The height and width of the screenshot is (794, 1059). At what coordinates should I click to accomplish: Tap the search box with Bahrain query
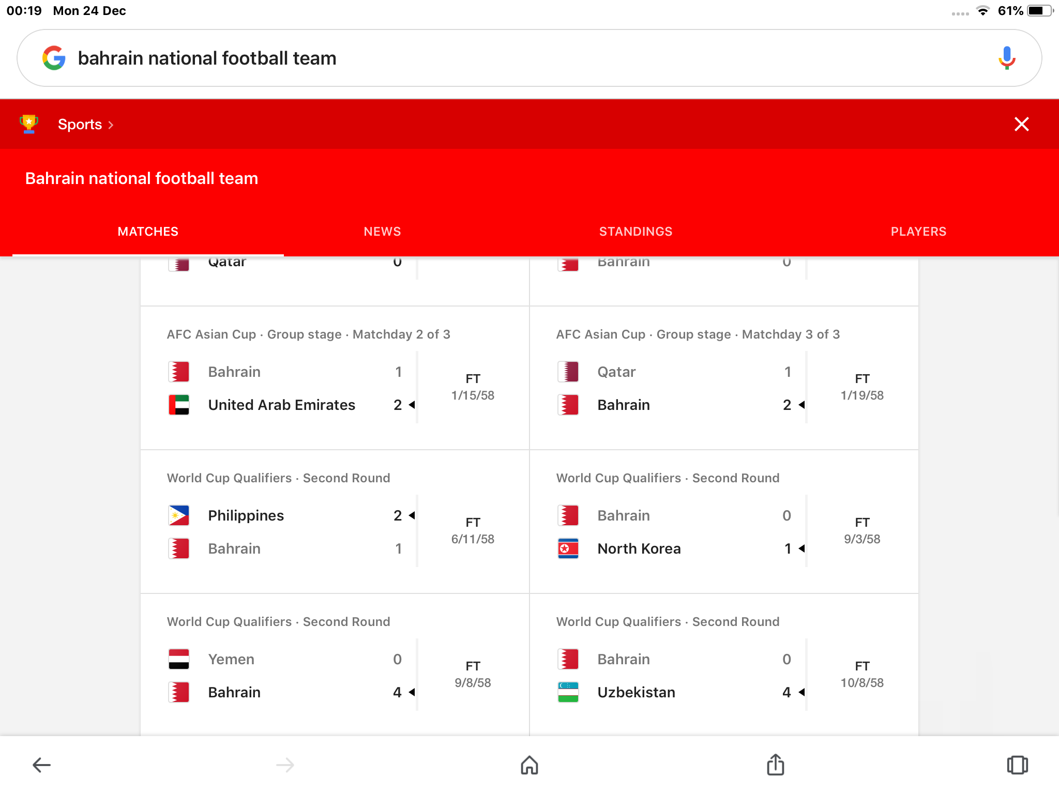[517, 58]
